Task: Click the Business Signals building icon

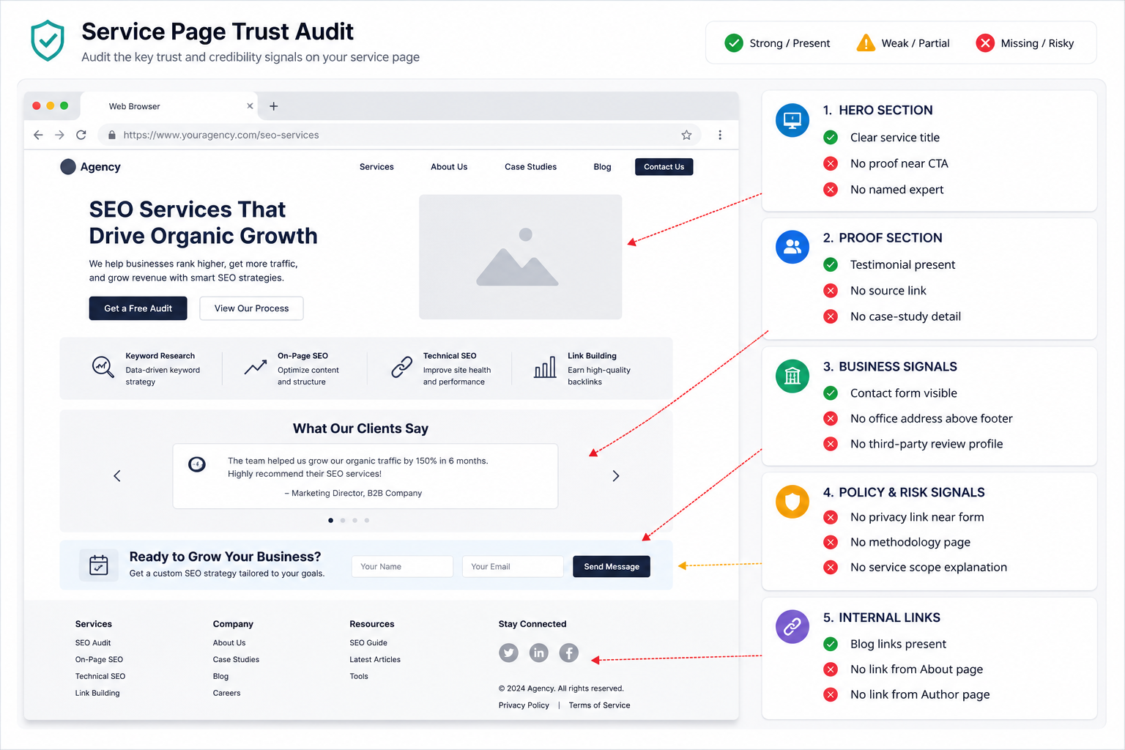Action: tap(792, 376)
